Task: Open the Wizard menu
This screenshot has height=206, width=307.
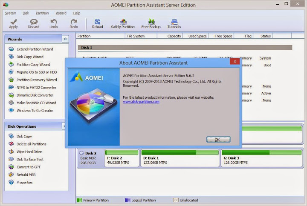Action: (61, 13)
